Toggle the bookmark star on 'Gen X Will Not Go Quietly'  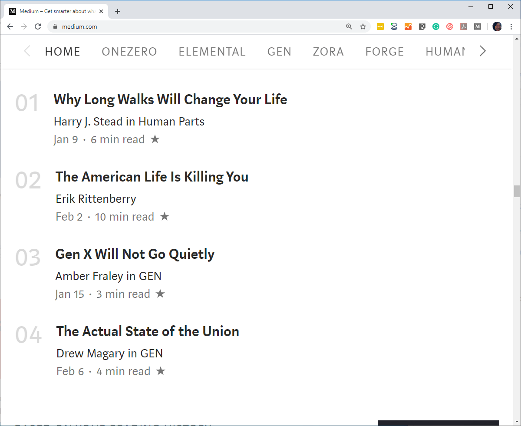160,294
